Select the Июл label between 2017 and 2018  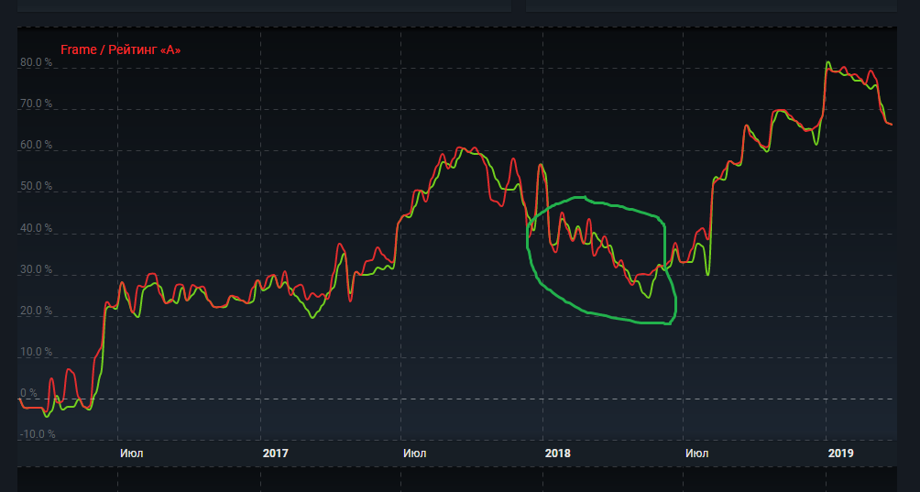pyautogui.click(x=413, y=453)
